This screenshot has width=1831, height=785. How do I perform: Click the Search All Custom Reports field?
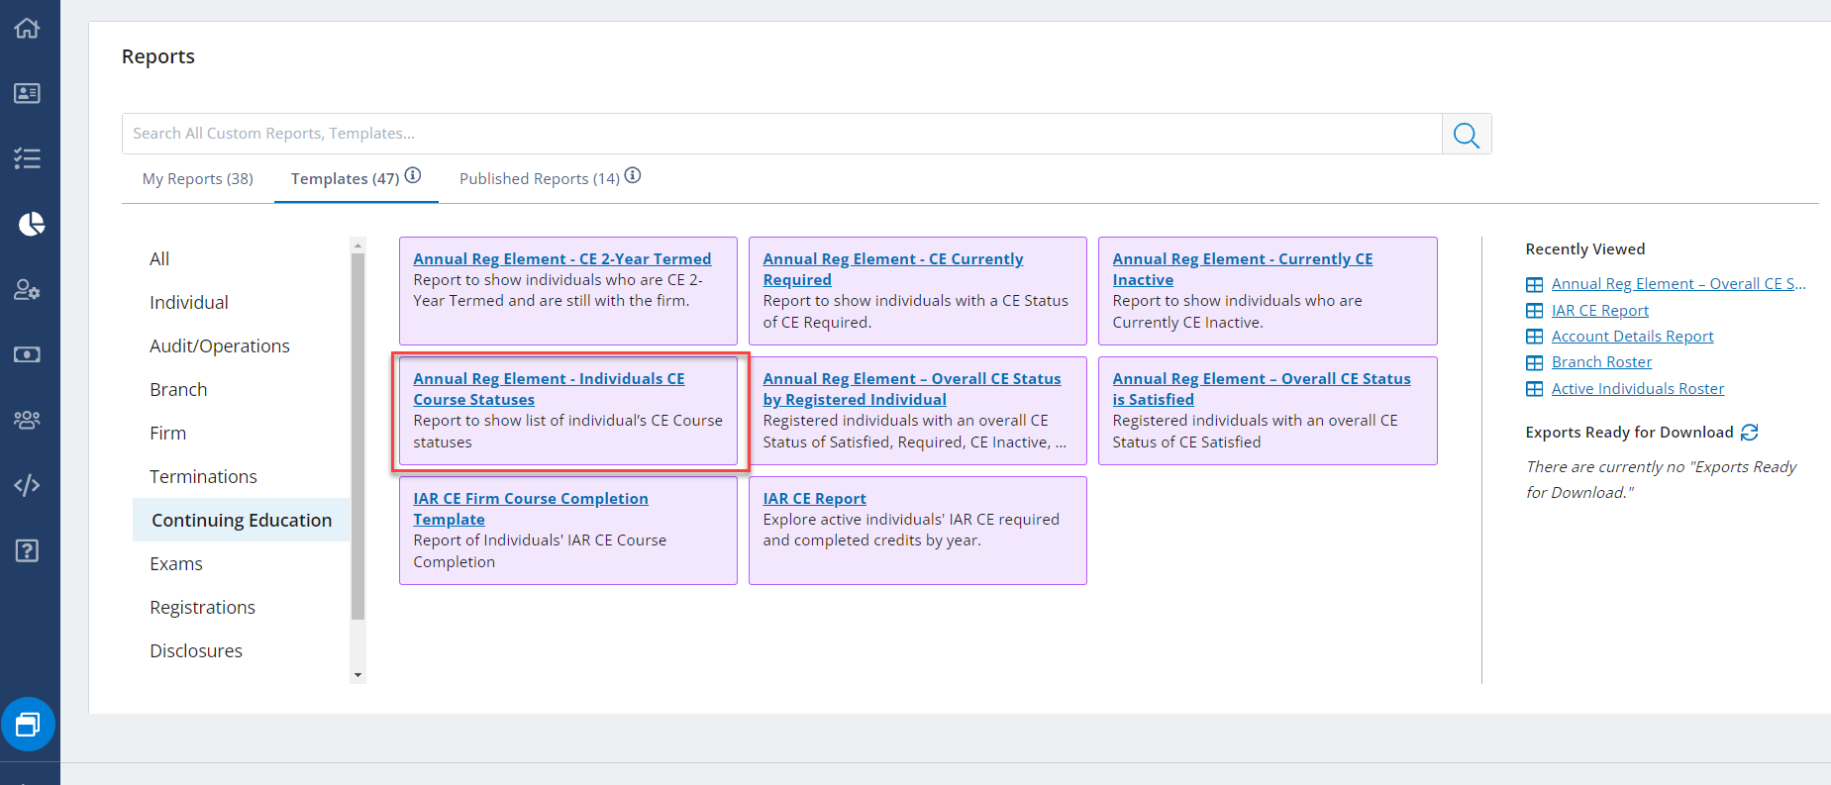(x=781, y=134)
